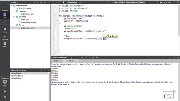180x101 pixels.
Task: Open the Open Documents view dropdown
Action: tap(42, 70)
